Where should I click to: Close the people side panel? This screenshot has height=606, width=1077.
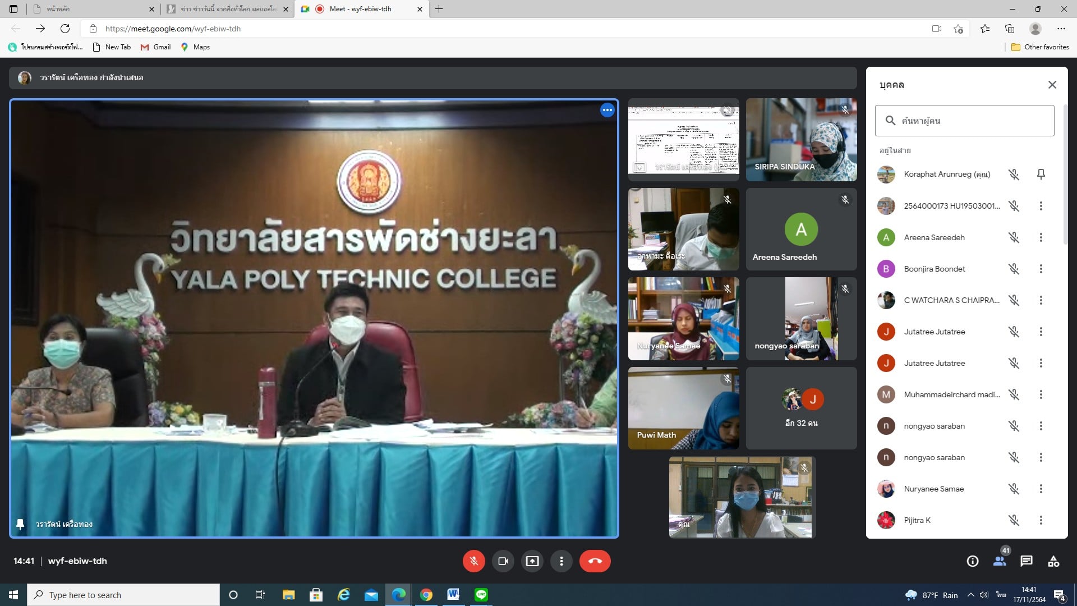click(1052, 85)
